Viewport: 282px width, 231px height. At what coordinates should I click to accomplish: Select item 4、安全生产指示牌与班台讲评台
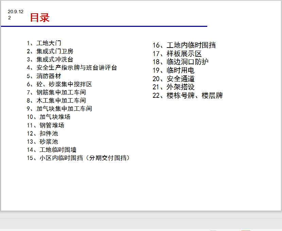coord(72,68)
